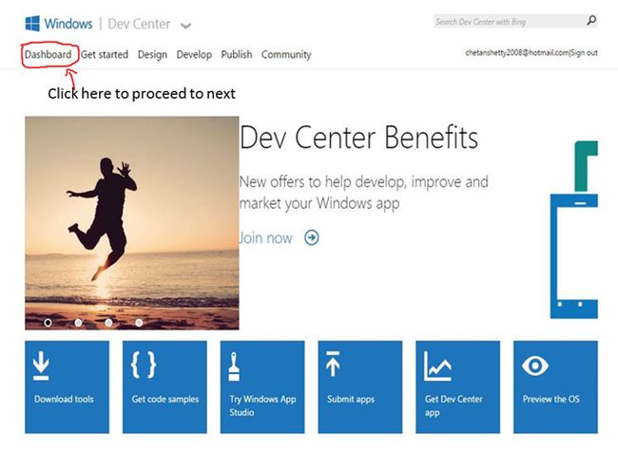
Task: Click the jumping man beach banner image
Action: pyautogui.click(x=131, y=222)
